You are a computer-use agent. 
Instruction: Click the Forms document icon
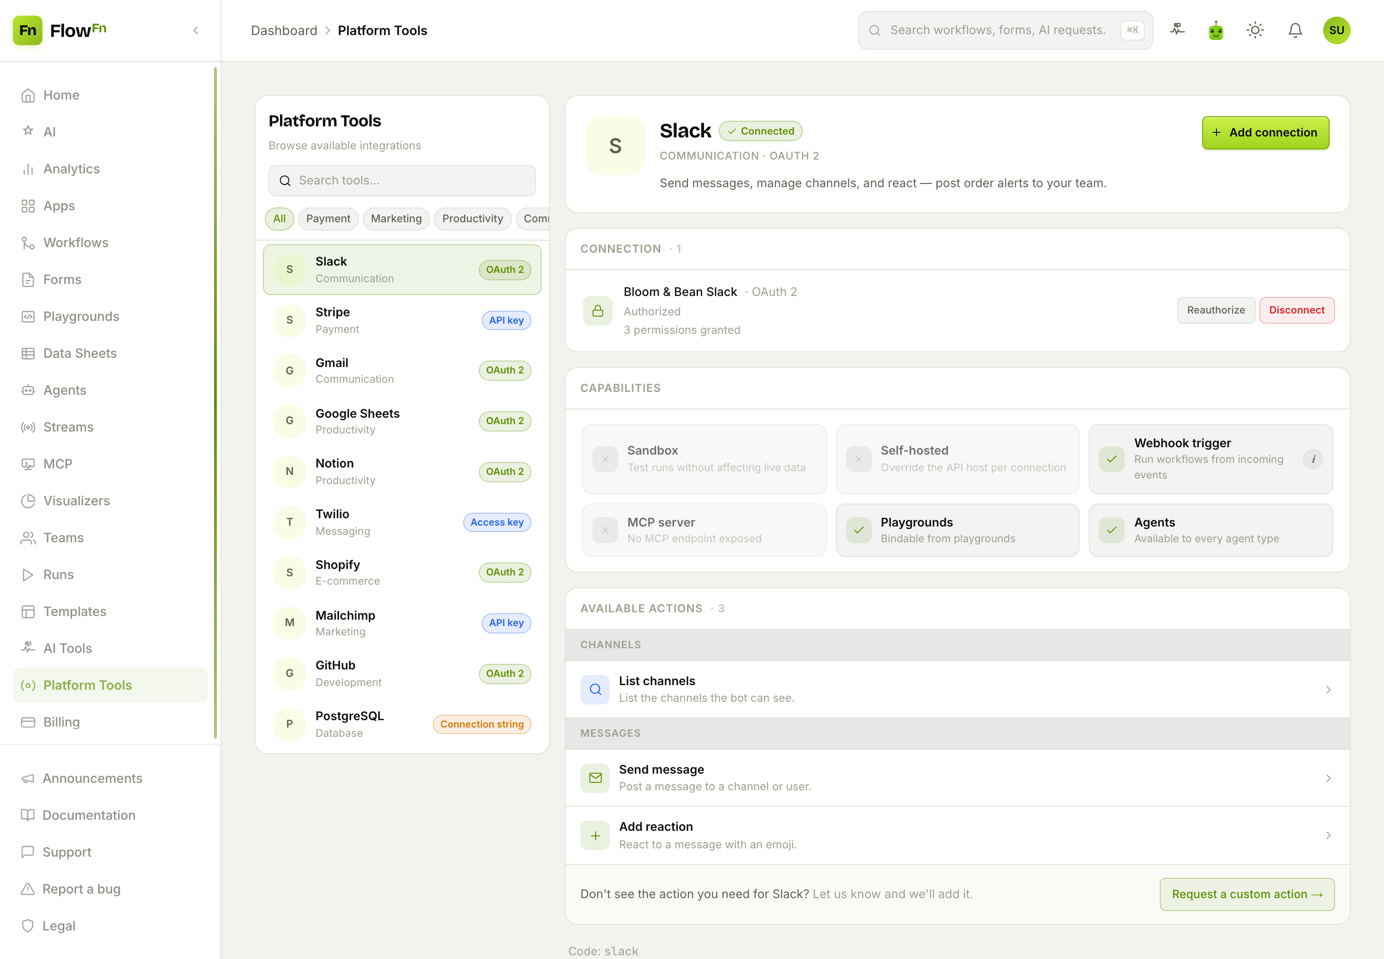(28, 279)
